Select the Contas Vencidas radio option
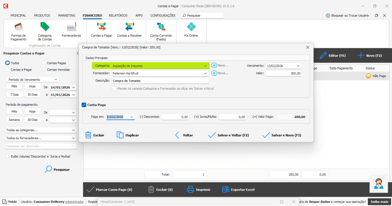Viewport: 392px width, 206px height. 44,69
